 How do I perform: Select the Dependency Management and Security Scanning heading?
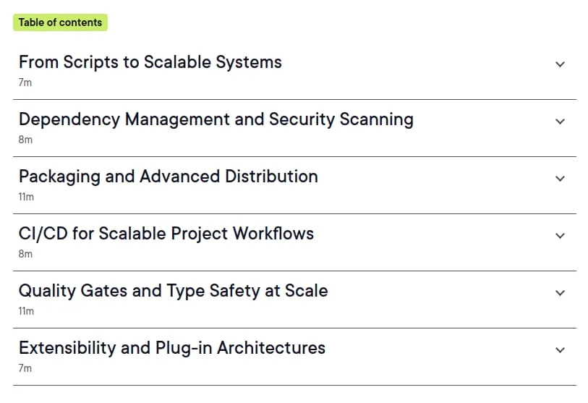(x=216, y=119)
